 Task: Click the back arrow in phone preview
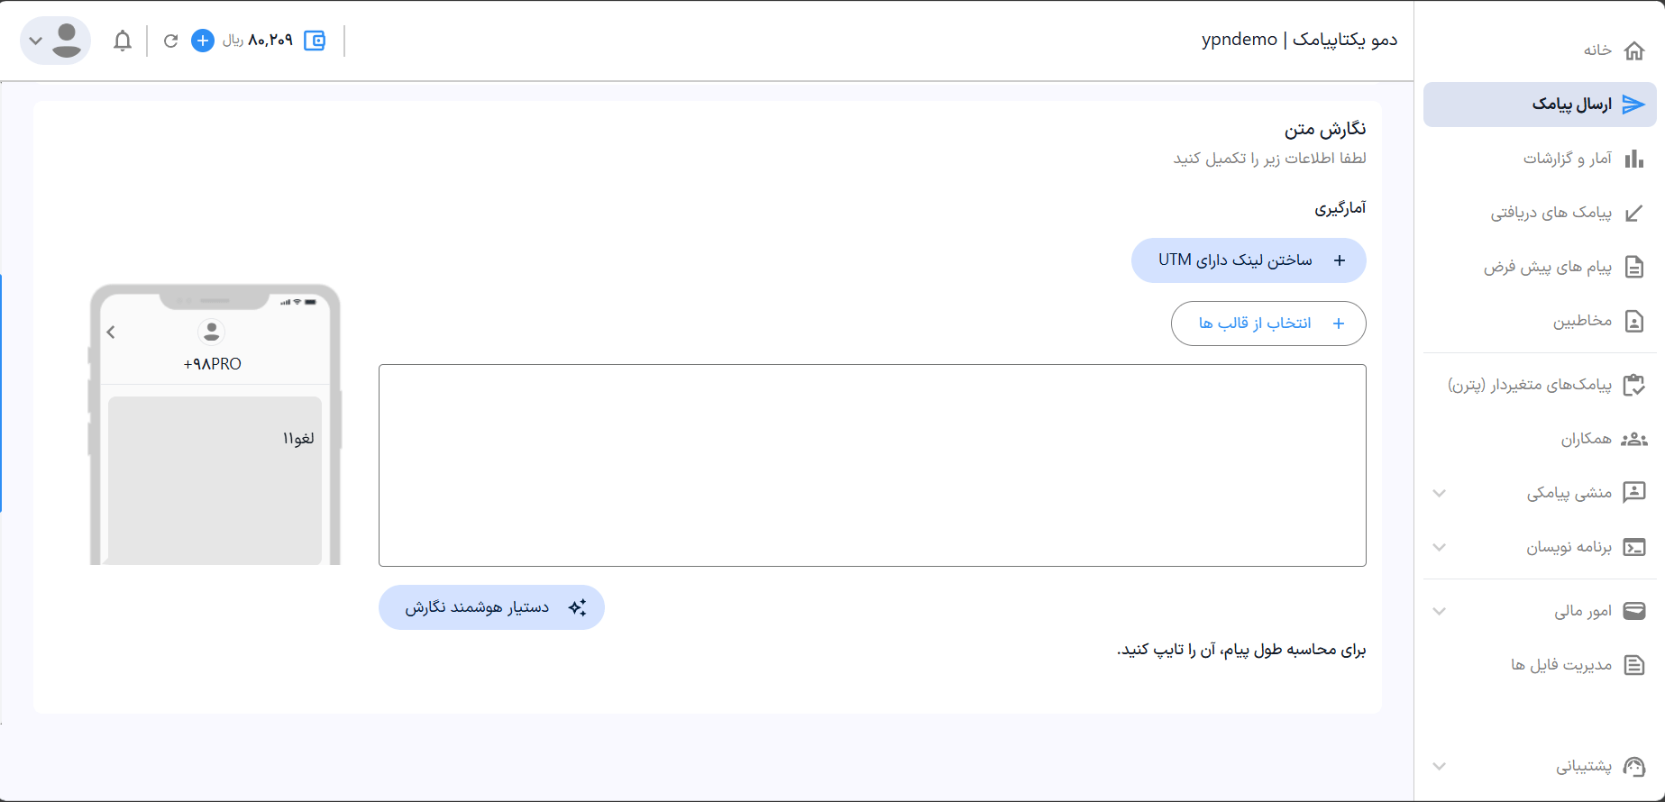111,333
